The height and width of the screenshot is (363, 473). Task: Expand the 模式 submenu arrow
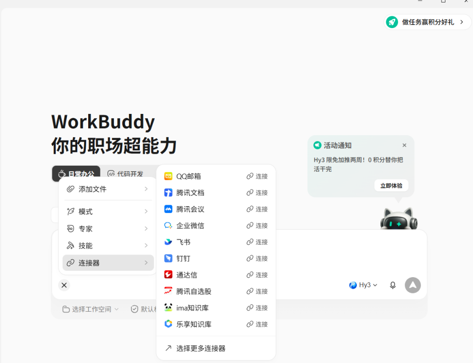pos(146,212)
